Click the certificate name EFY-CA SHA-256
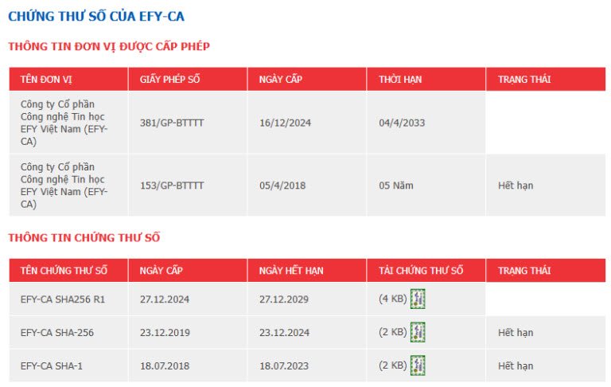611x387 pixels. click(57, 332)
